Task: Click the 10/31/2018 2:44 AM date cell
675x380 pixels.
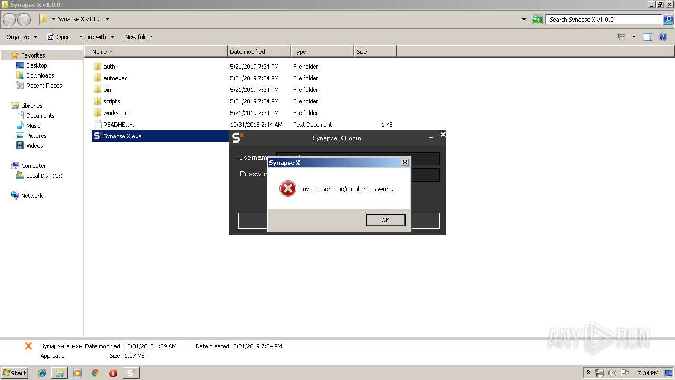Action: click(256, 125)
